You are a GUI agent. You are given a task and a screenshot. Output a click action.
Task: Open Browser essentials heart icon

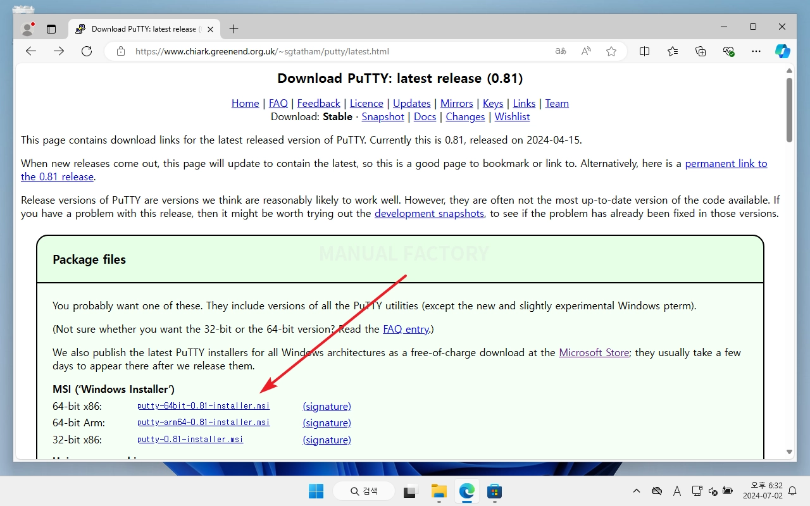728,51
